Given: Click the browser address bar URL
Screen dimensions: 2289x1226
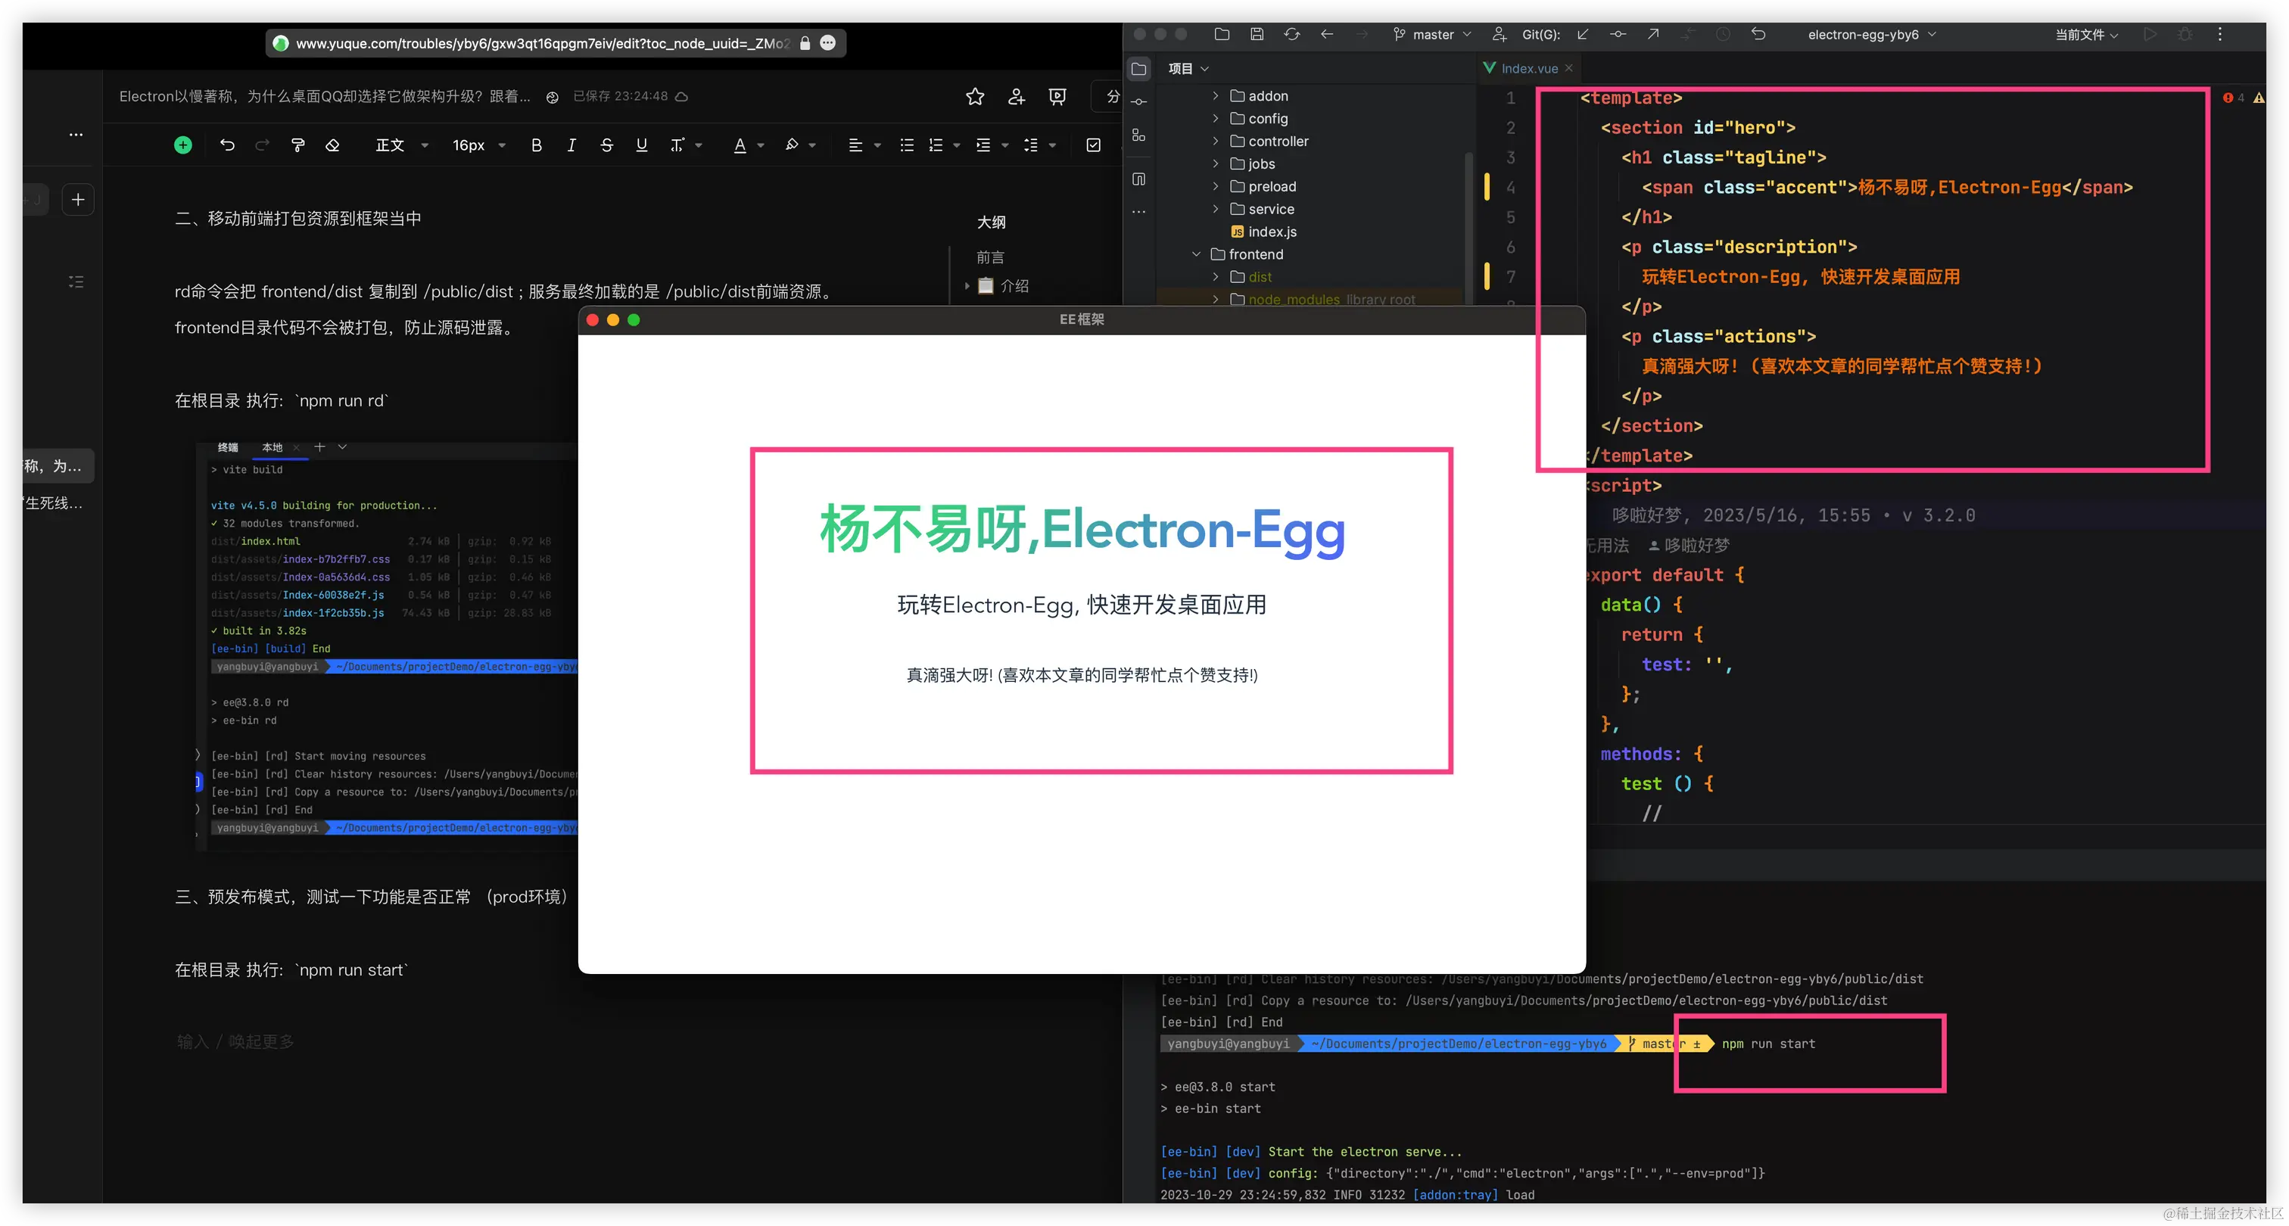Looking at the screenshot, I should 542,44.
